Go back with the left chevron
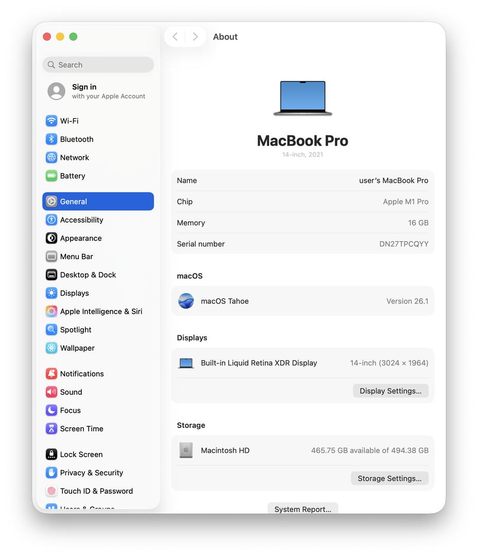 coord(175,37)
